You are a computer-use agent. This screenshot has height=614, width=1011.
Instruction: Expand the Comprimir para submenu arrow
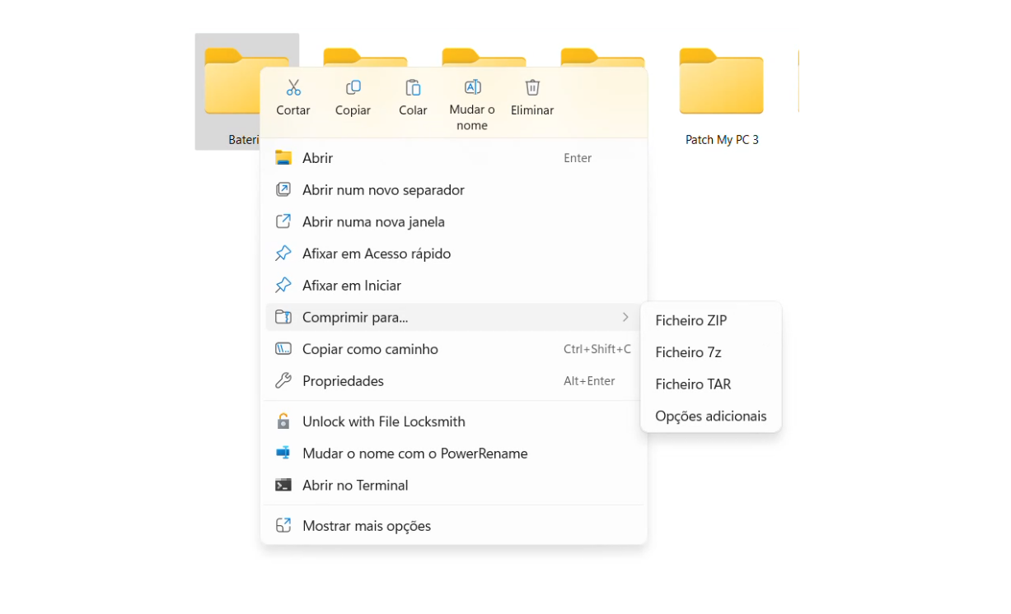click(x=625, y=318)
